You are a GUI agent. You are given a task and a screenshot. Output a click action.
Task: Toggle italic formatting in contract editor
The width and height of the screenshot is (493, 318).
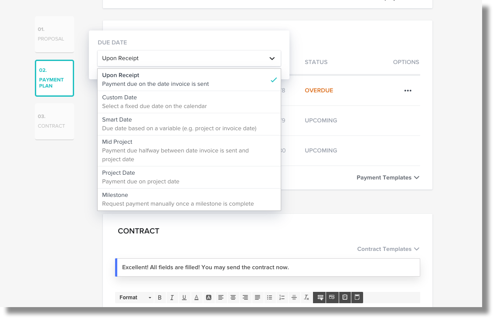point(172,298)
